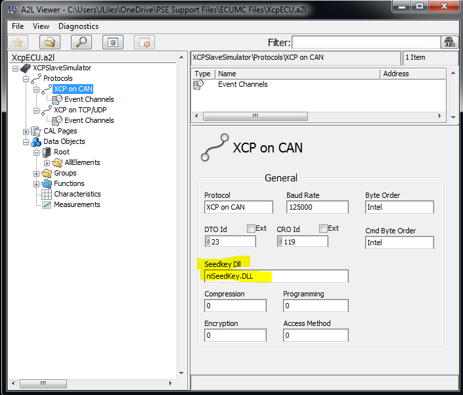Click the open folder toolbar icon
The width and height of the screenshot is (463, 395).
pos(50,42)
